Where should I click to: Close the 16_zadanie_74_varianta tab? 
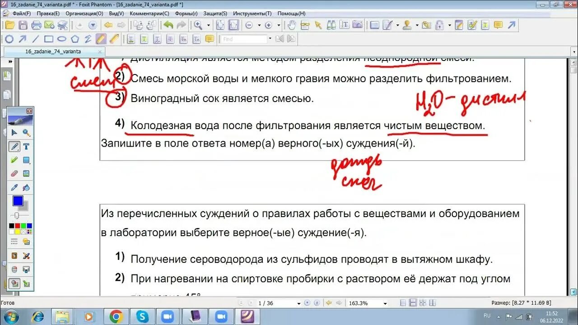[x=100, y=52]
